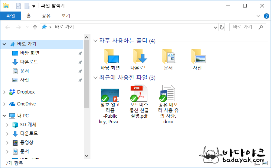This screenshot has height=168, width=271.
Task: Expand the 동영상 tree node
Action: 7,143
